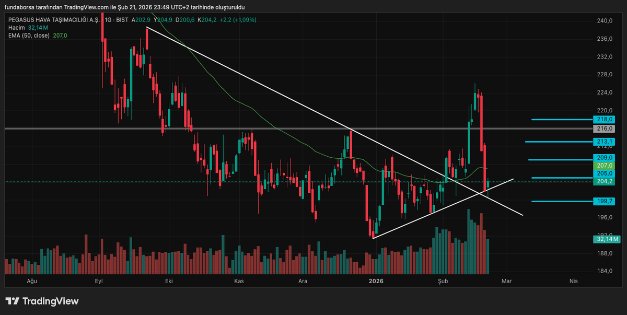Click the 205,0 cyan price label
Screen dimensions: 627x315
pyautogui.click(x=604, y=173)
